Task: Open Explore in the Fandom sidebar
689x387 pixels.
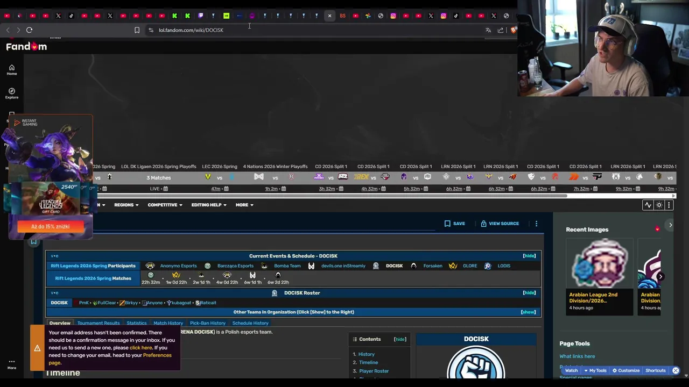Action: pyautogui.click(x=11, y=94)
